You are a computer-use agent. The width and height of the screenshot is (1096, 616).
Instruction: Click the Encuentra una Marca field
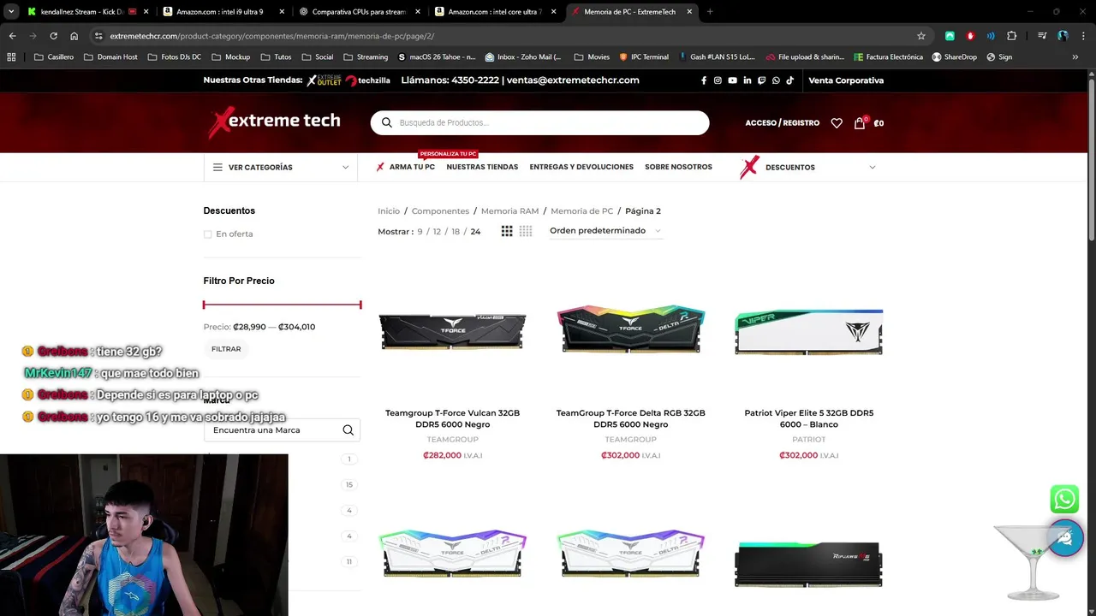[282, 430]
